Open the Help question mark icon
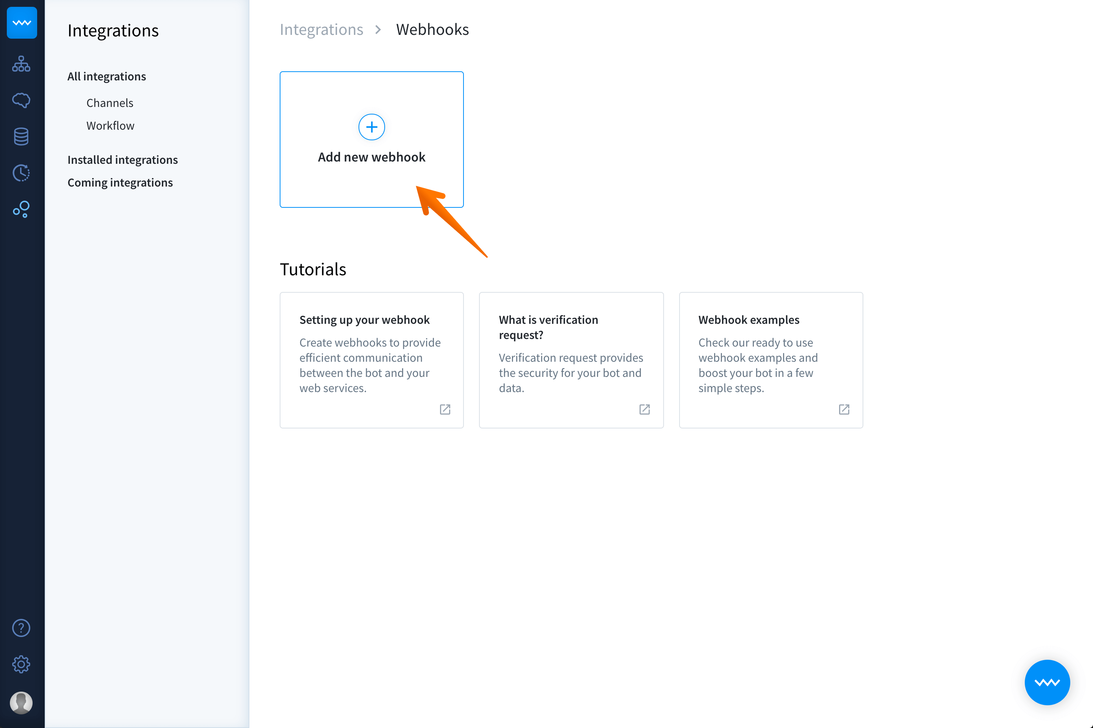This screenshot has height=728, width=1093. tap(21, 628)
